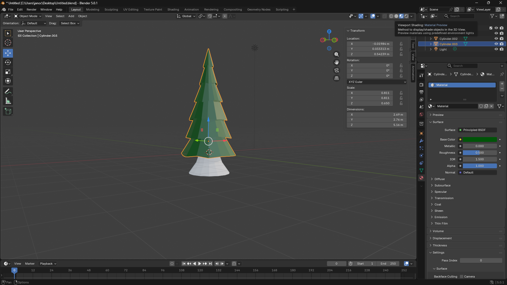The width and height of the screenshot is (507, 285).
Task: Toggle camera view in viewport
Action: coord(336,70)
